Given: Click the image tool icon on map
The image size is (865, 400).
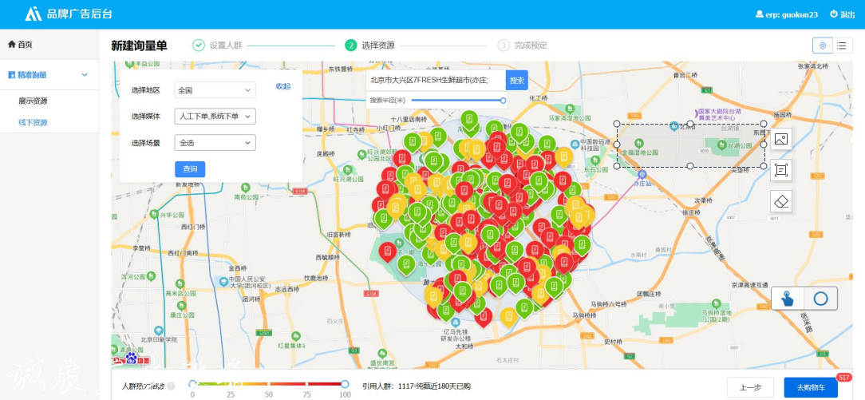Looking at the screenshot, I should (781, 139).
